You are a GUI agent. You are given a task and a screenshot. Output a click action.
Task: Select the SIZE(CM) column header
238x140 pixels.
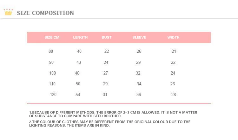click(52, 37)
